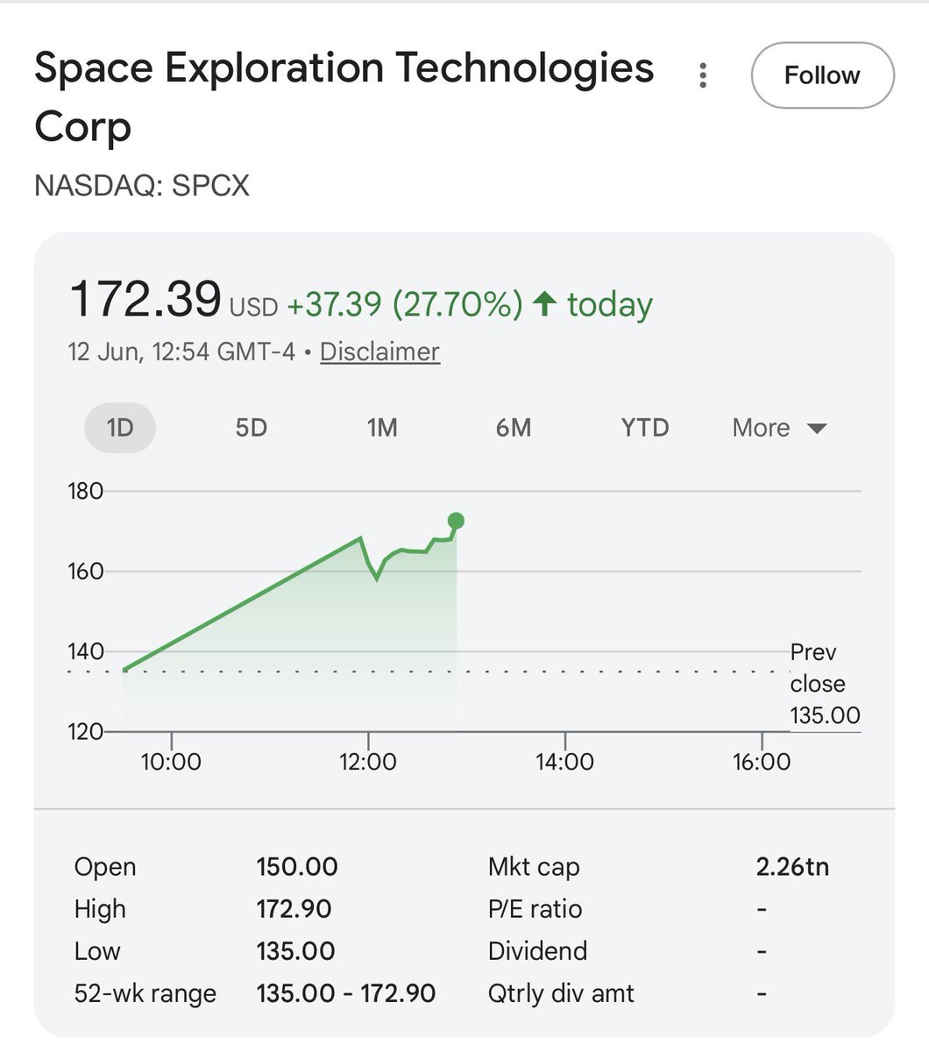Click the dropdown triangle next to More
The width and height of the screenshot is (929, 1052).
click(x=817, y=429)
